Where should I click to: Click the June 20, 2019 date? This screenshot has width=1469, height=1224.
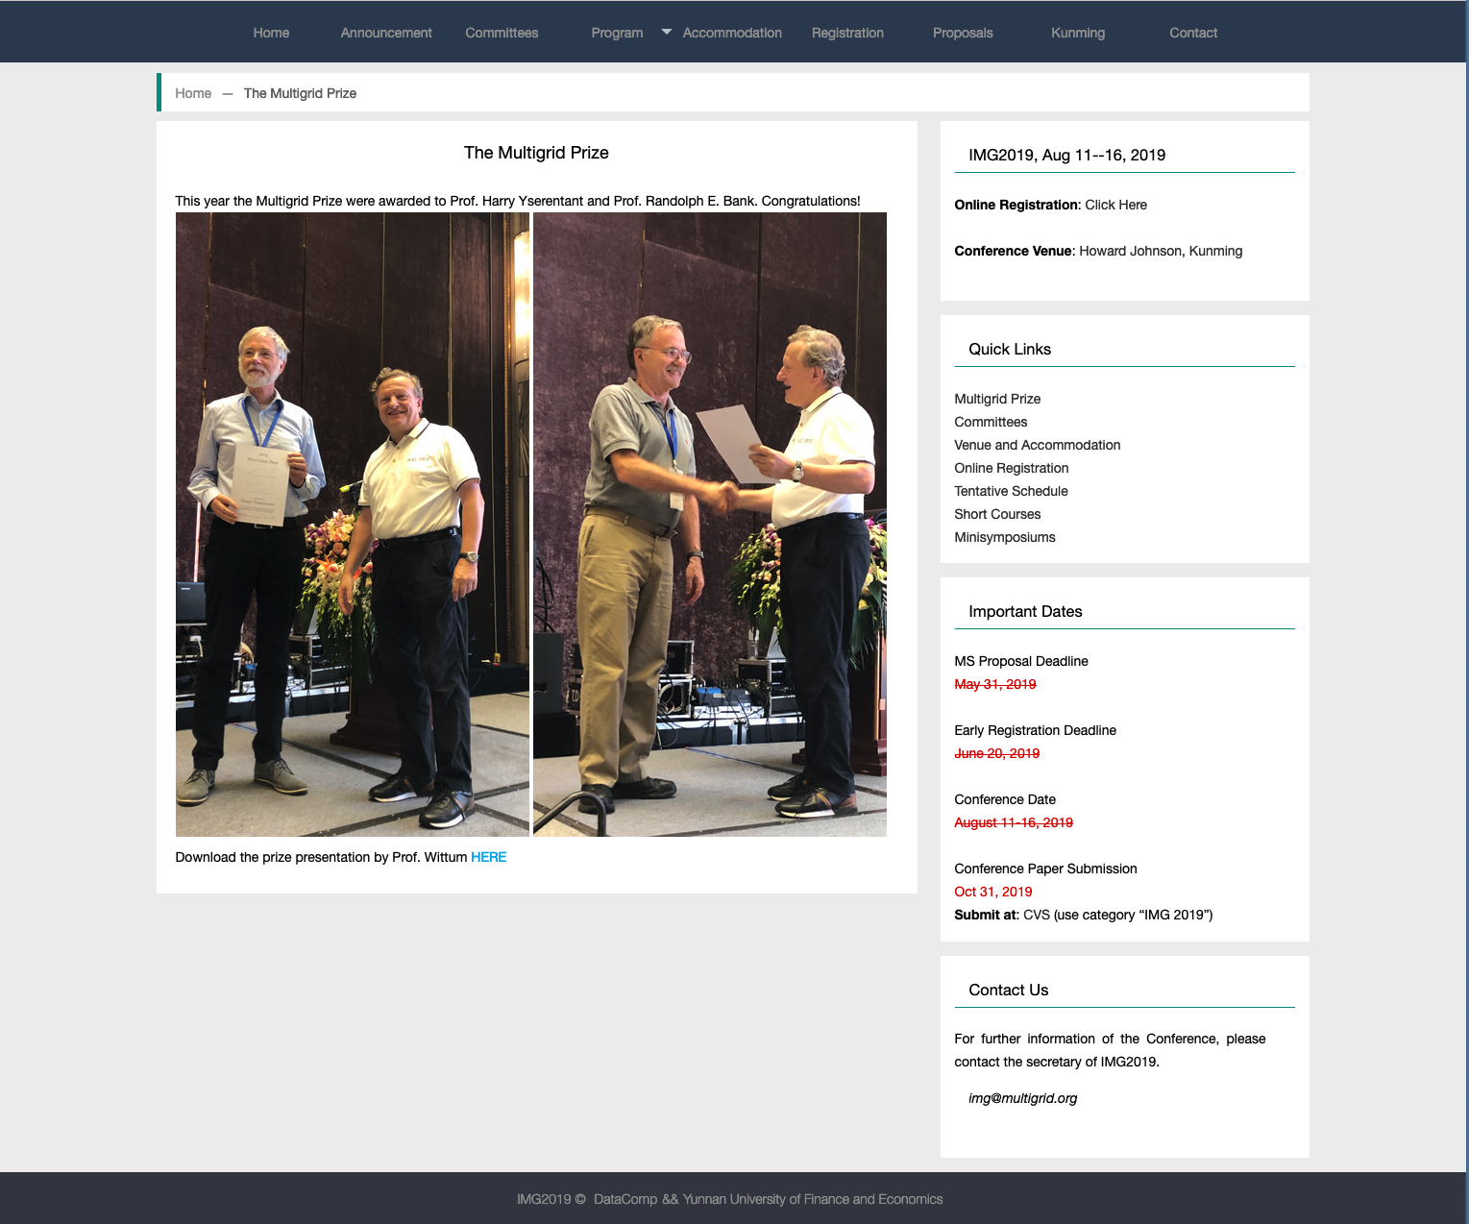point(997,753)
